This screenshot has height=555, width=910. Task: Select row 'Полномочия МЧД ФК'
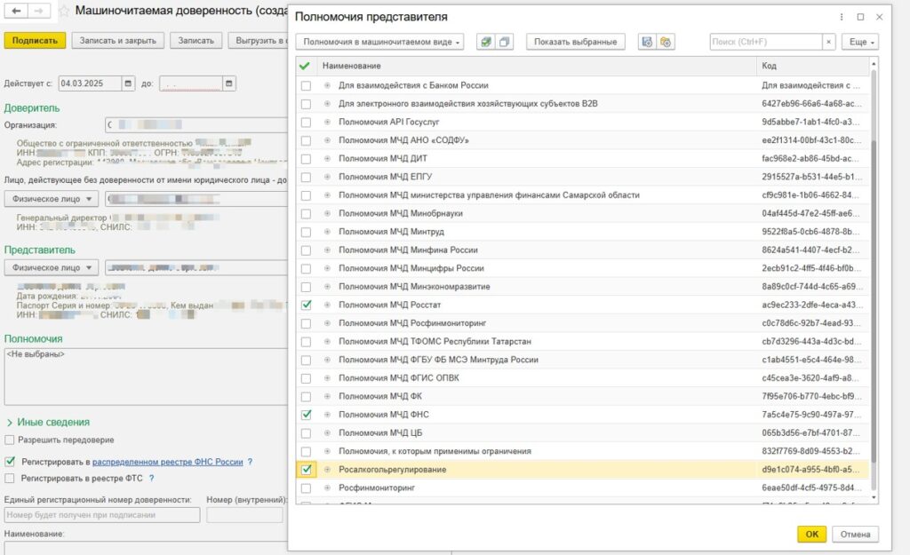point(583,397)
